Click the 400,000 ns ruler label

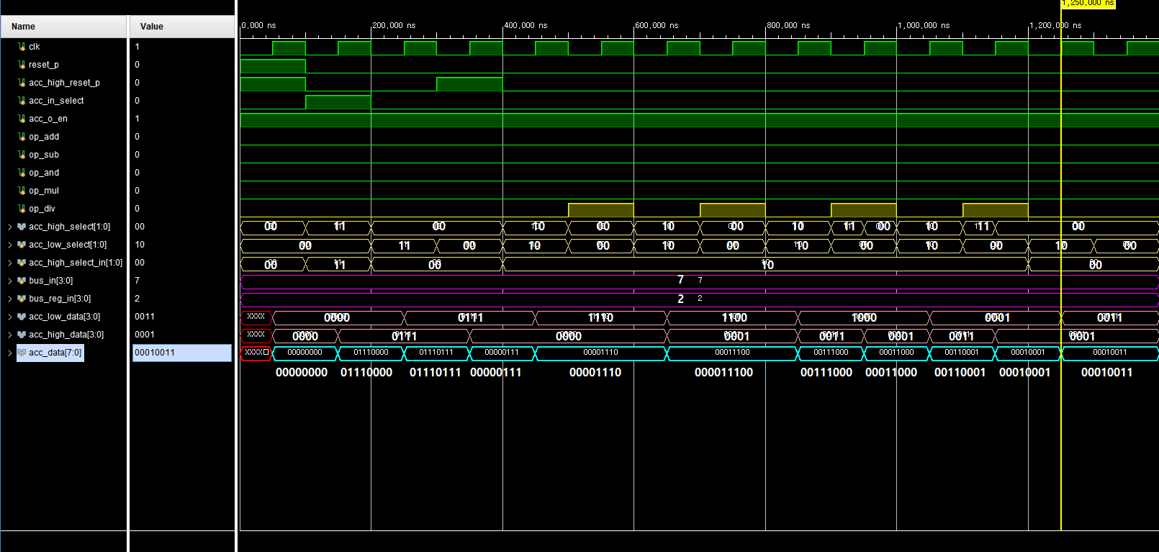tap(526, 25)
